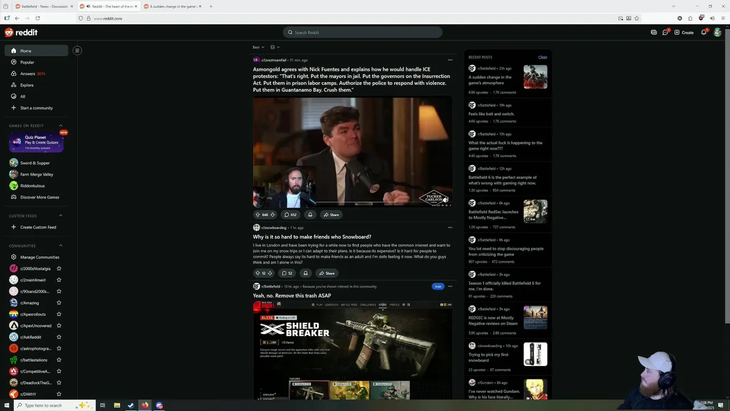730x411 pixels.
Task: Favorite r/ApexUncovered with star
Action: pyautogui.click(x=59, y=326)
